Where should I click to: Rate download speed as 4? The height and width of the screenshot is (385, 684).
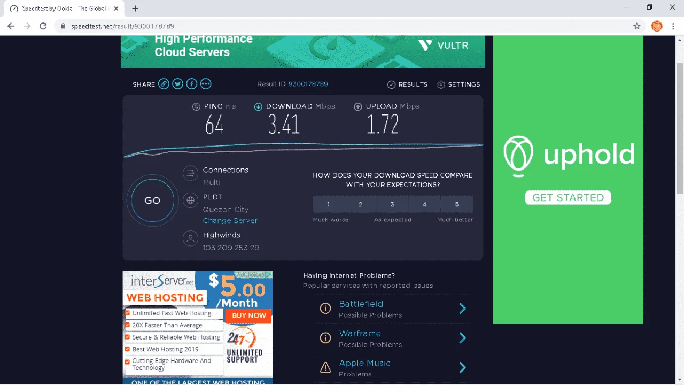[x=425, y=204]
